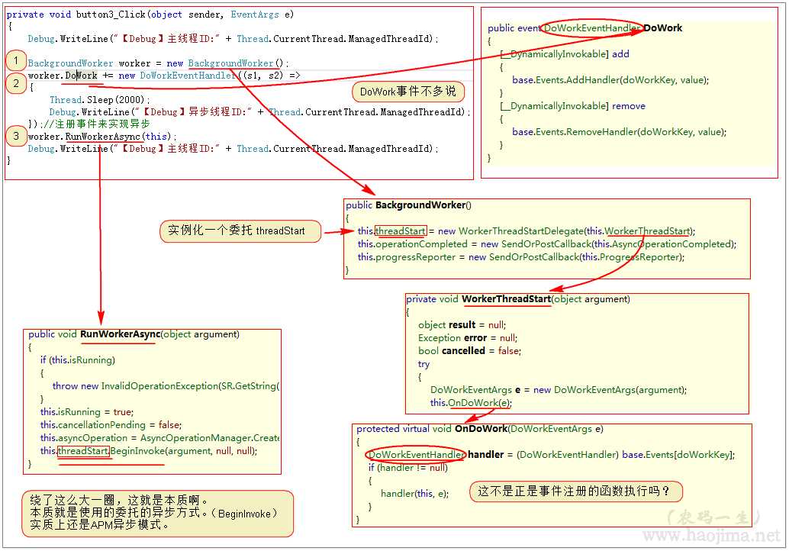The image size is (789, 551).
Task: Click the 'this.threadStart.BeginInvoke(argument, null, null);' line
Action: pyautogui.click(x=149, y=451)
